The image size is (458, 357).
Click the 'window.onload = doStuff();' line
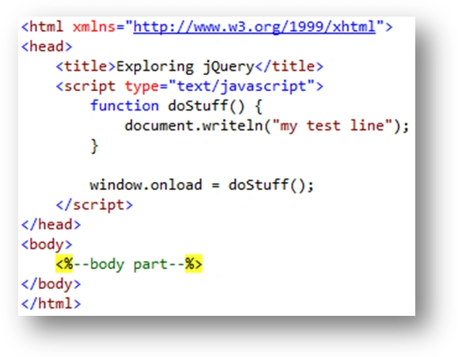pyautogui.click(x=202, y=185)
